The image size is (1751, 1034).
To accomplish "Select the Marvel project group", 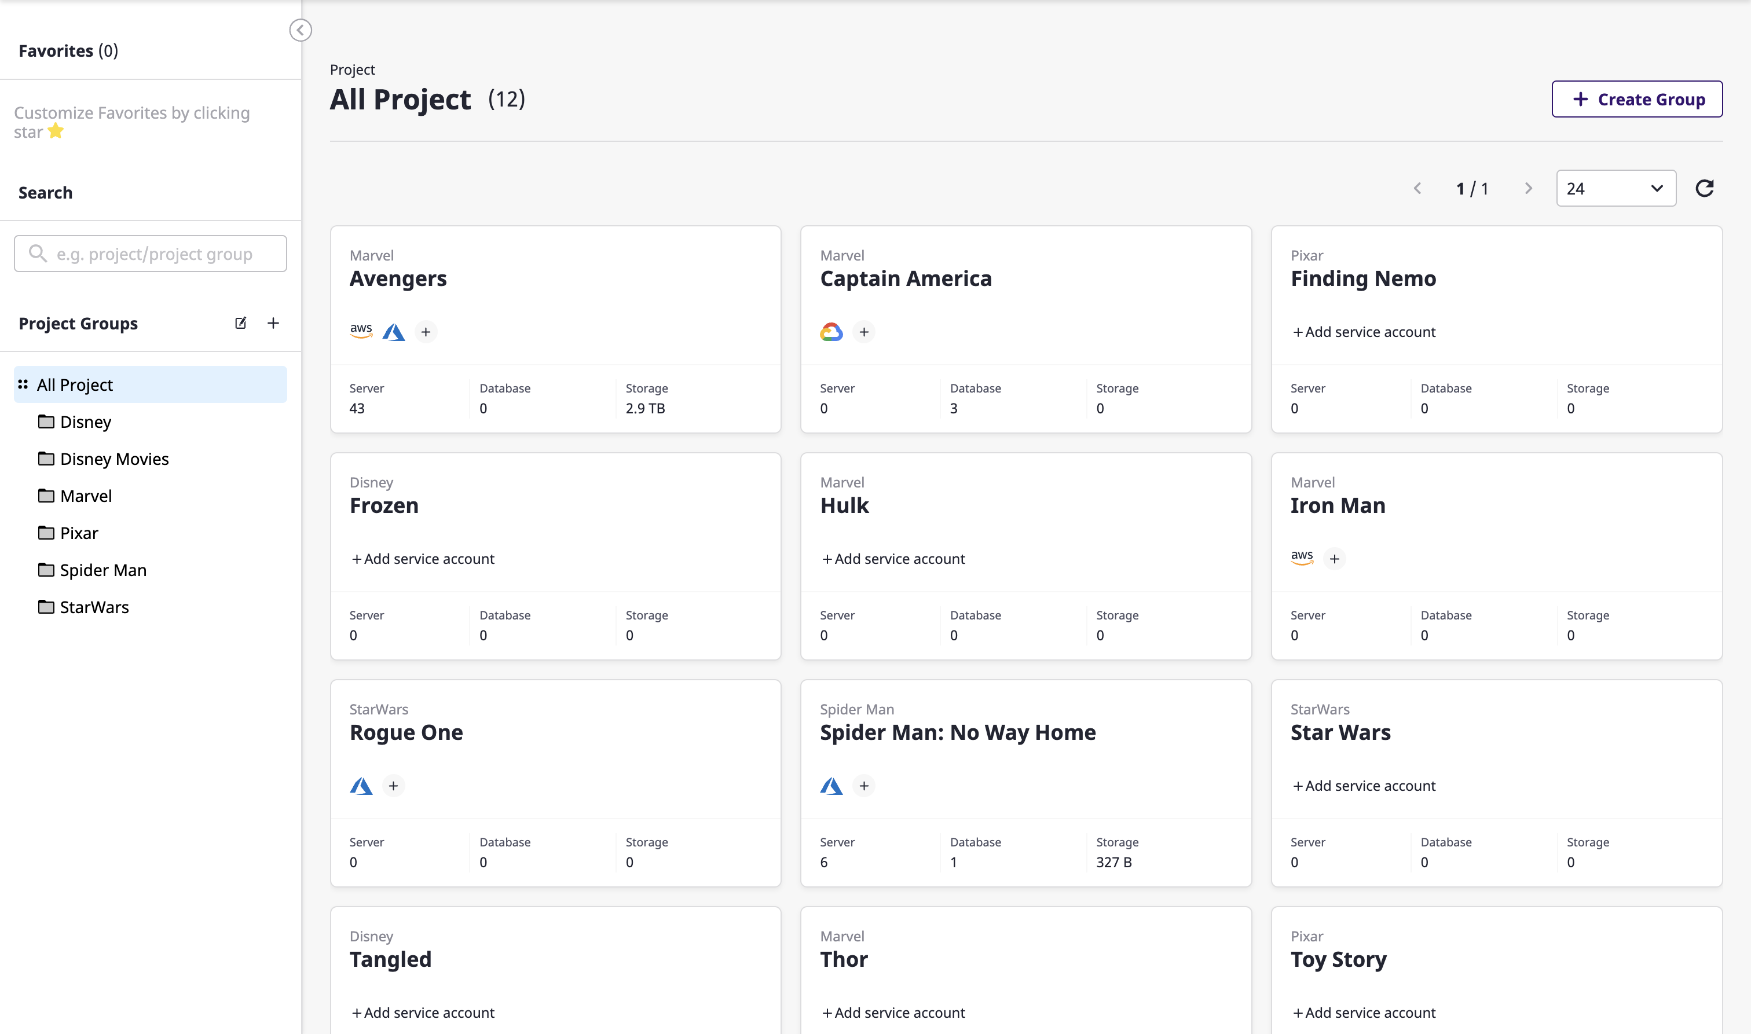I will 85,496.
